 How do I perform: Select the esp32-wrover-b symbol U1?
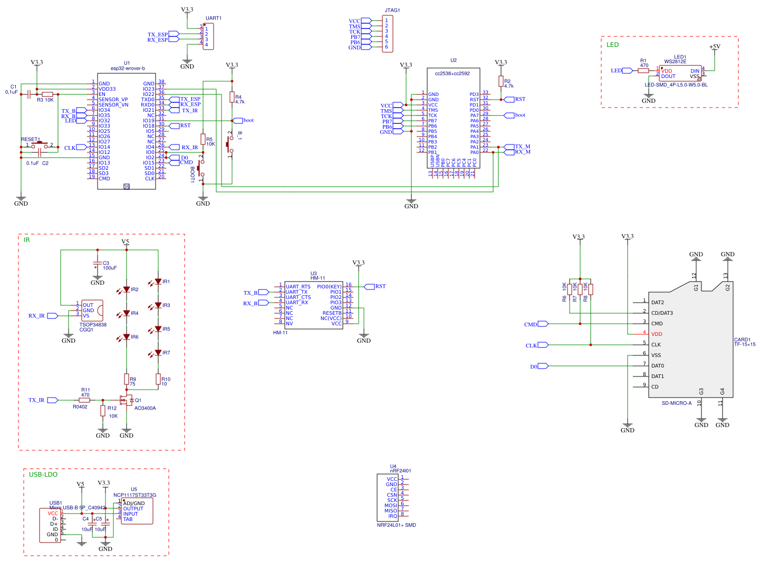point(127,129)
